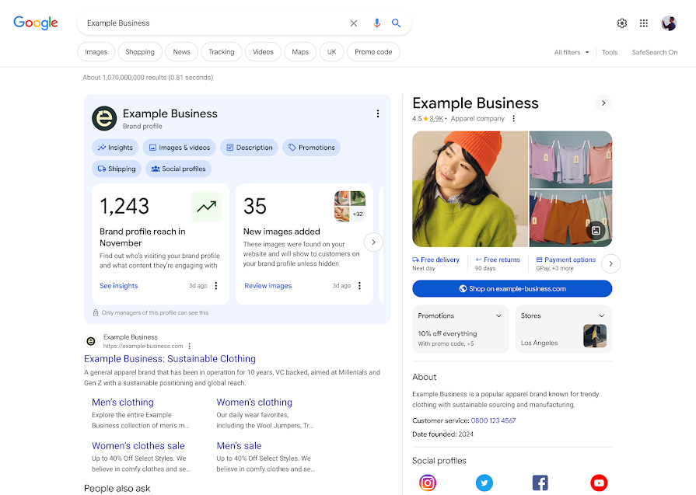Viewport: 696px width, 495px height.
Task: Click the Example Business 'e' brand logo
Action: tap(104, 118)
